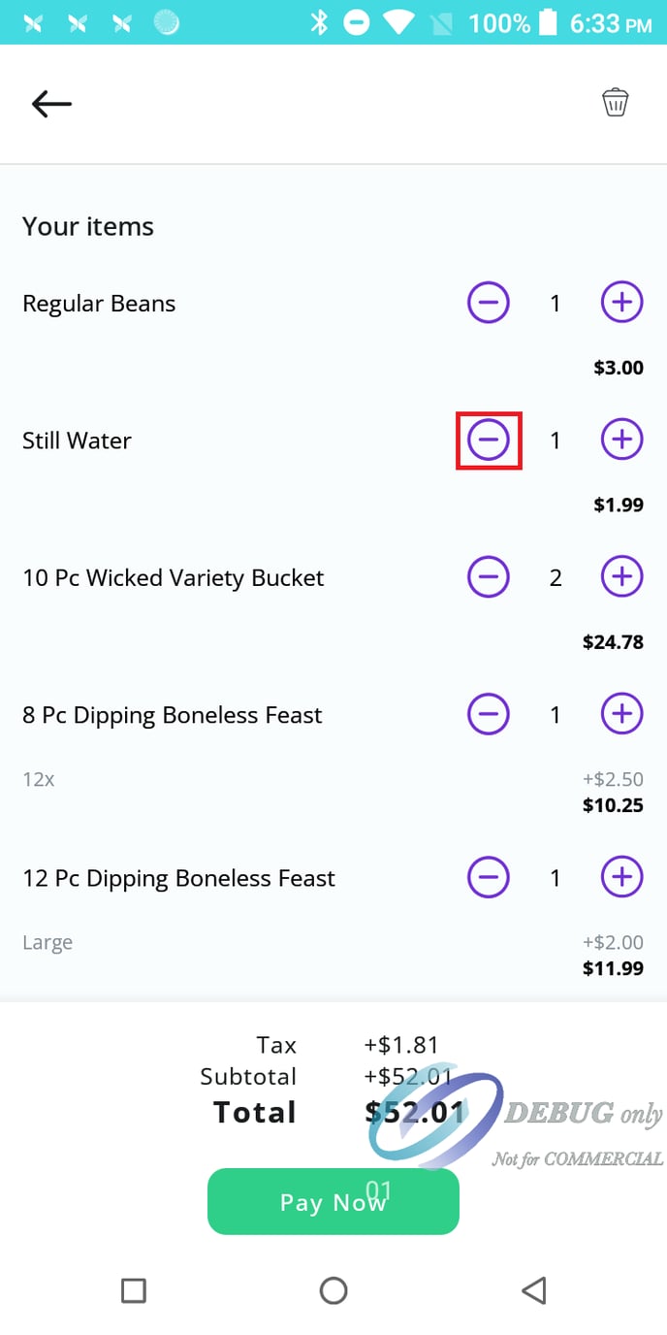Click the plus icon for 12 Pc Dipping Boneless Feast

point(621,877)
